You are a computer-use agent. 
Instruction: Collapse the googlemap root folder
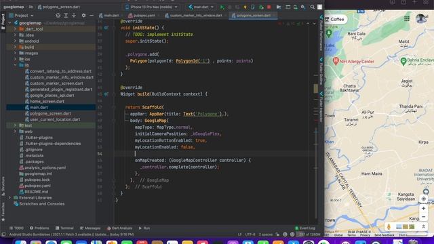[10, 23]
